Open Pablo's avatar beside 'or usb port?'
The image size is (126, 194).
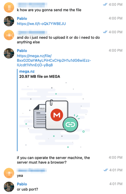pos(9,187)
